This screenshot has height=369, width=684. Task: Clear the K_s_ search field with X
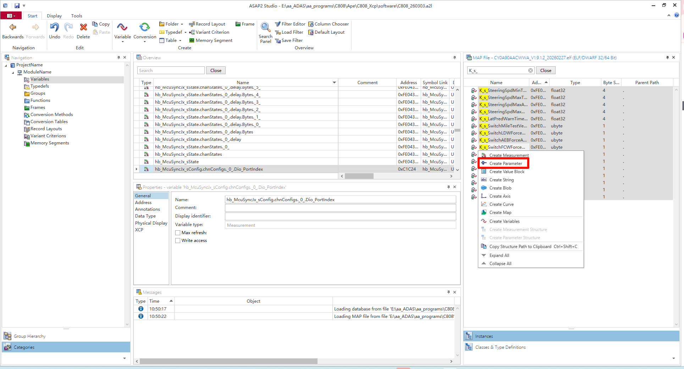click(x=530, y=71)
